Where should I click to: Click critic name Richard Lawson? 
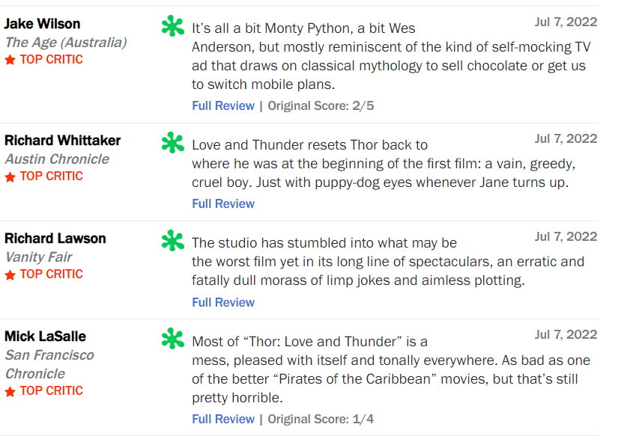tap(55, 239)
